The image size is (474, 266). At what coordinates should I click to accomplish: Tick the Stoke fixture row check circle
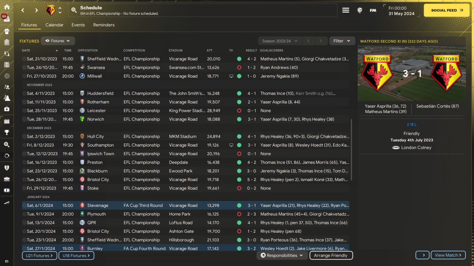24,188
